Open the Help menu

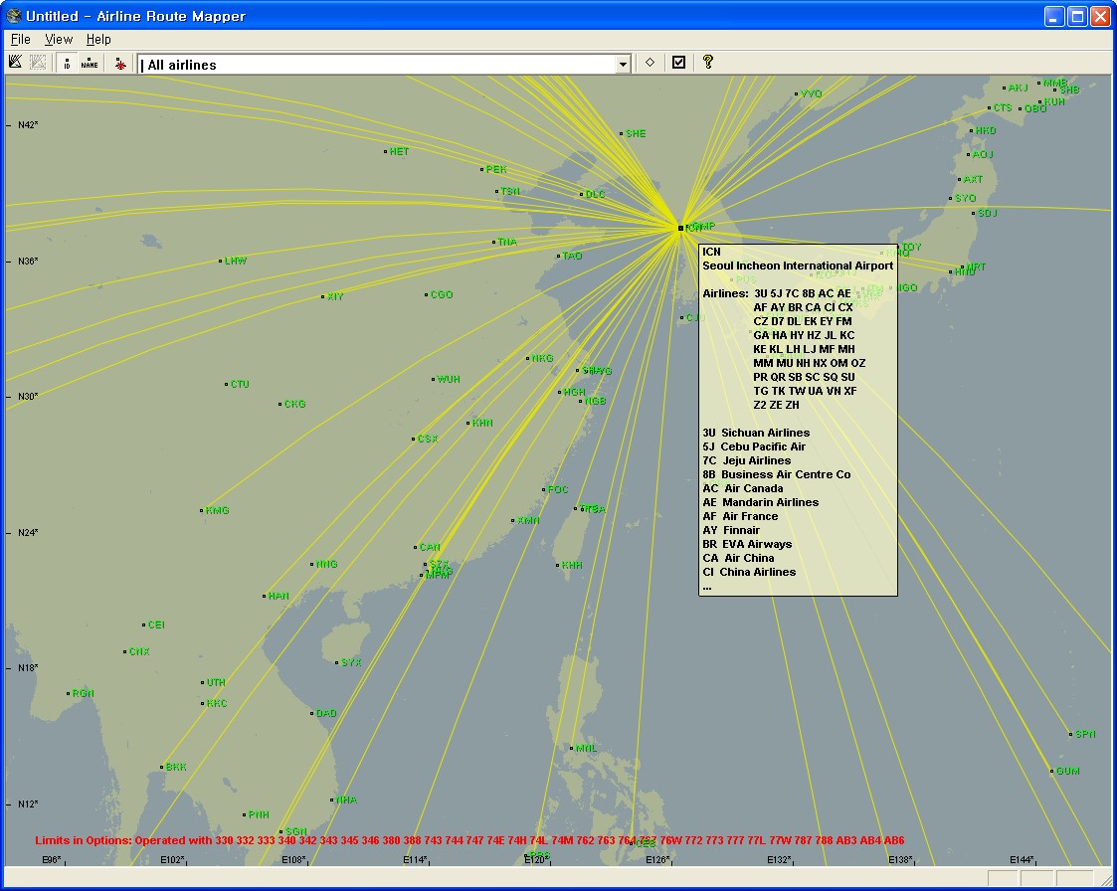98,39
